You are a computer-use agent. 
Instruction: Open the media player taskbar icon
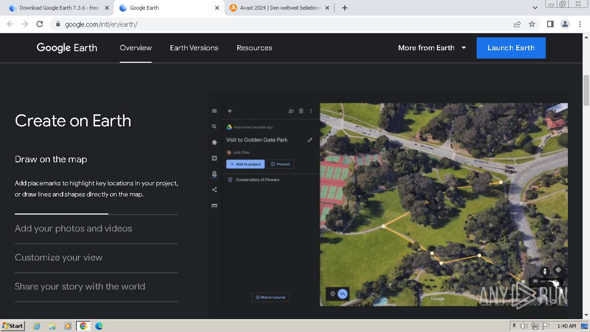coord(68,326)
